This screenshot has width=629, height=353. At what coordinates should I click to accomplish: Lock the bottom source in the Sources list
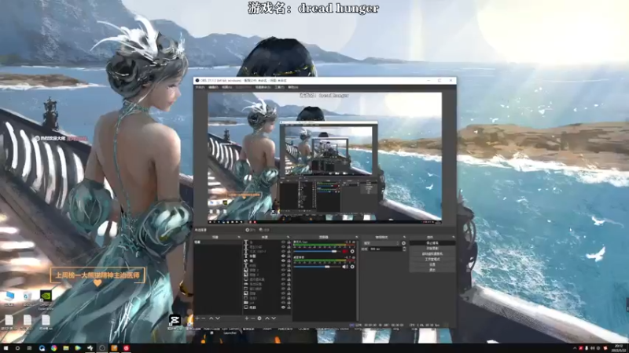pos(289,308)
